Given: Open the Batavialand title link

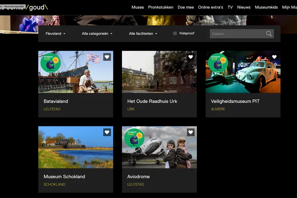Looking at the screenshot, I should (56, 101).
